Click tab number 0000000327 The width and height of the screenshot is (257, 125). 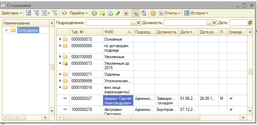[86, 101]
